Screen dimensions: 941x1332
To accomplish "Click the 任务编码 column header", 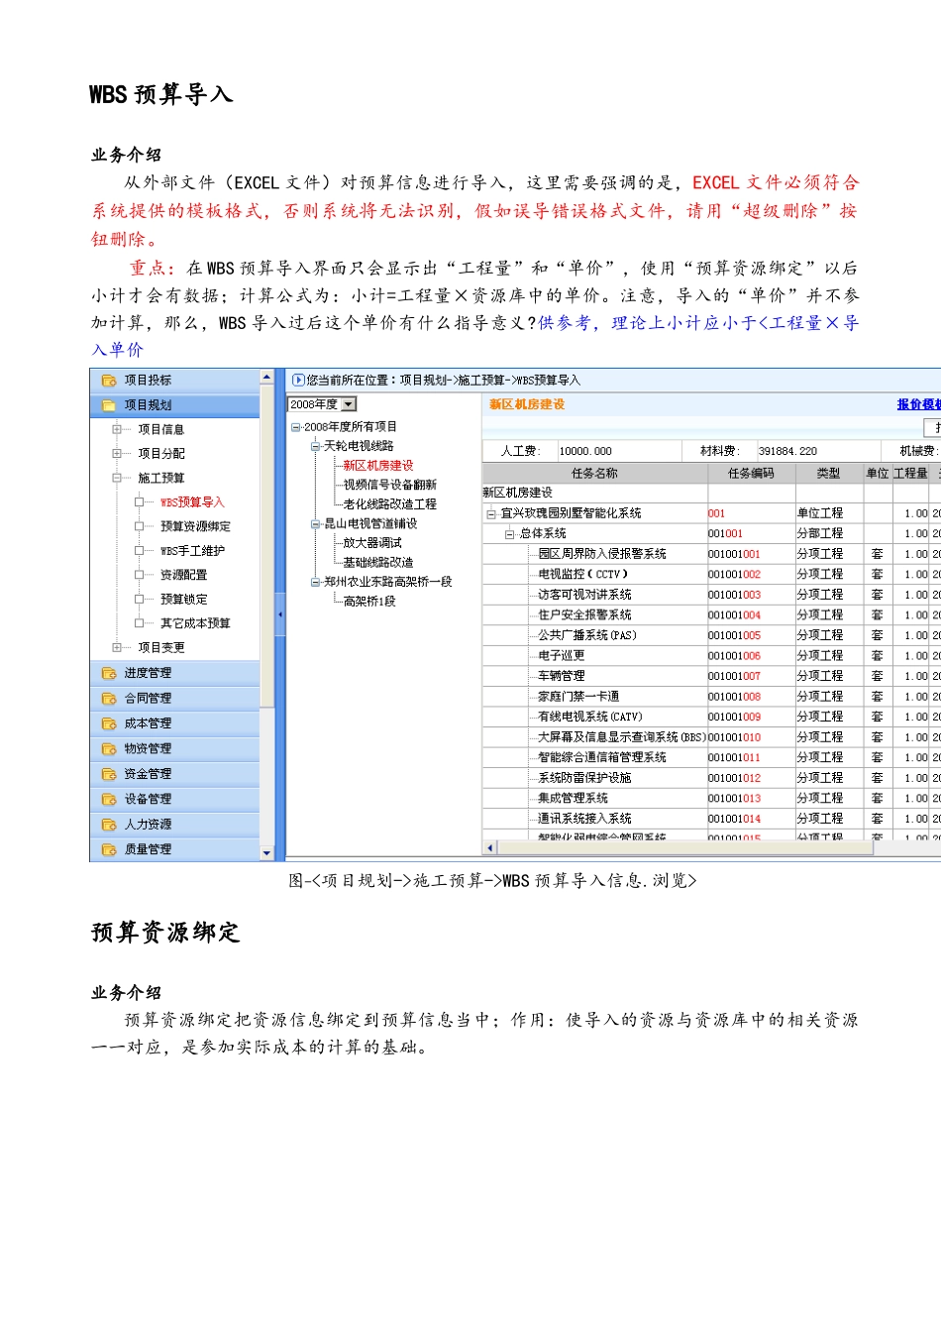I will [751, 474].
